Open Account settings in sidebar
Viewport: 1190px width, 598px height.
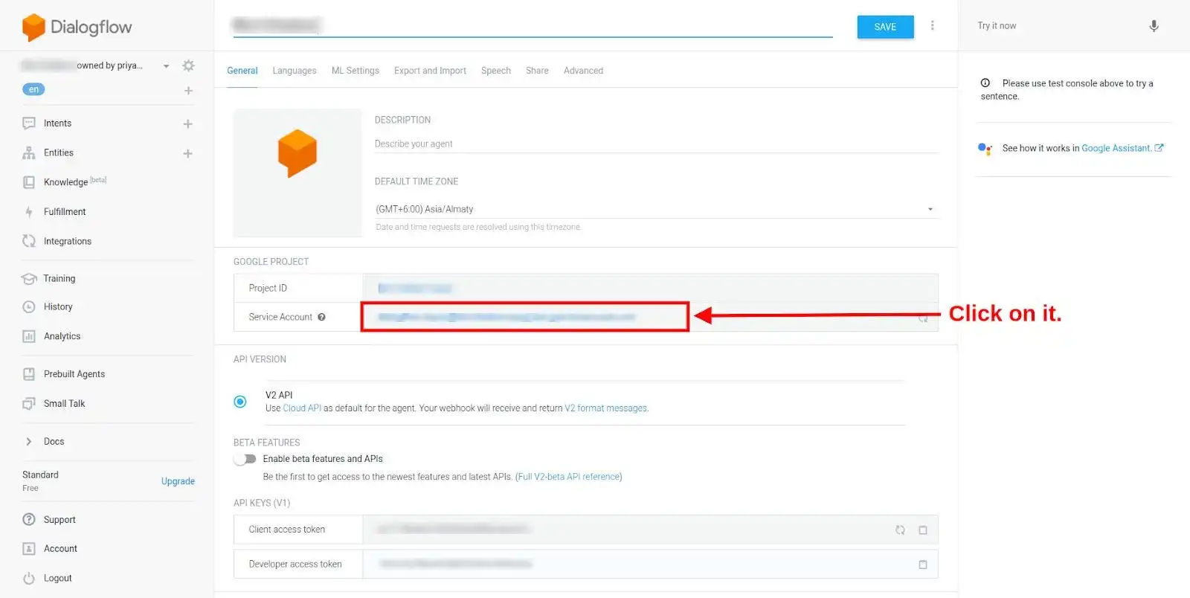[60, 549]
